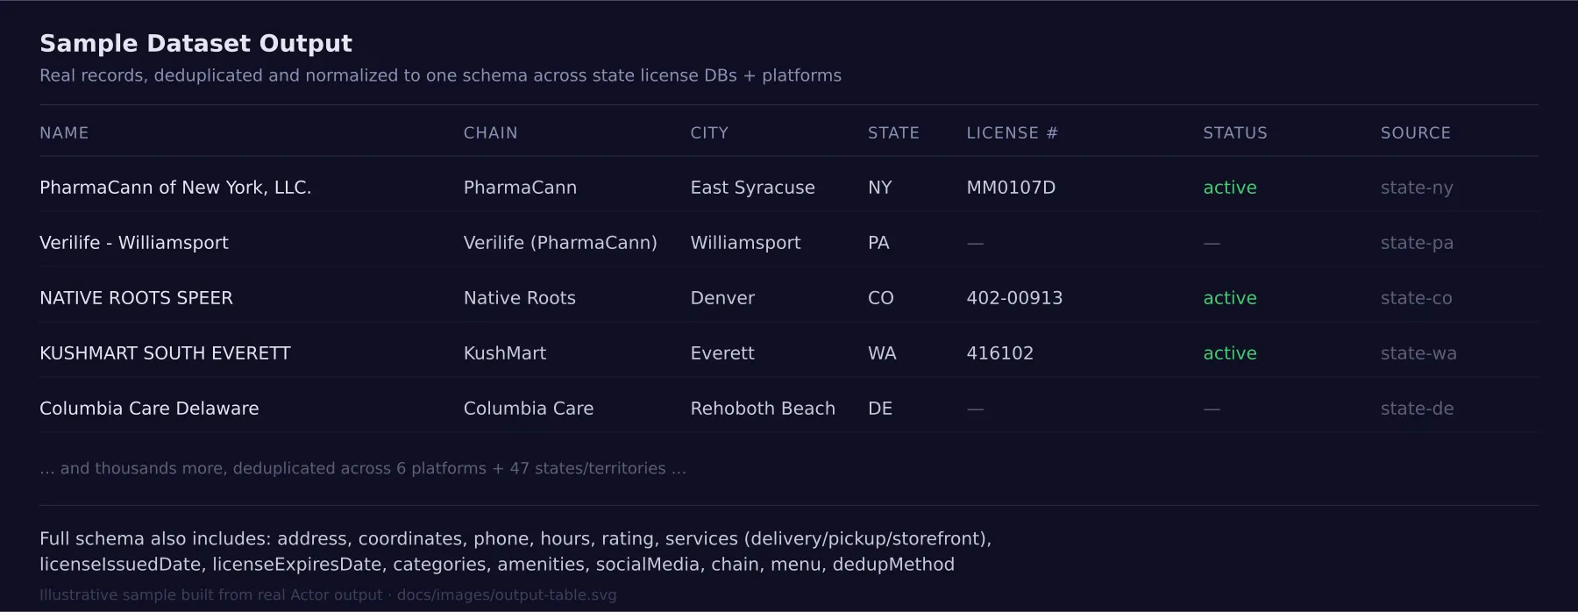
Task: Click the illustrative sample footnote text
Action: tap(328, 595)
